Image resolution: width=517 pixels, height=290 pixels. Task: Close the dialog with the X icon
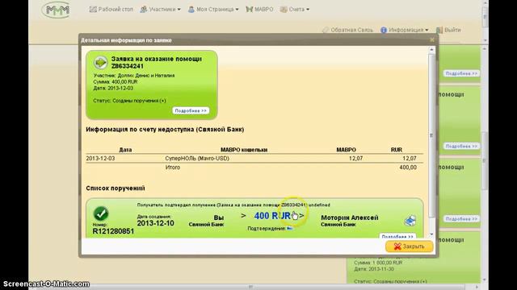click(x=432, y=39)
